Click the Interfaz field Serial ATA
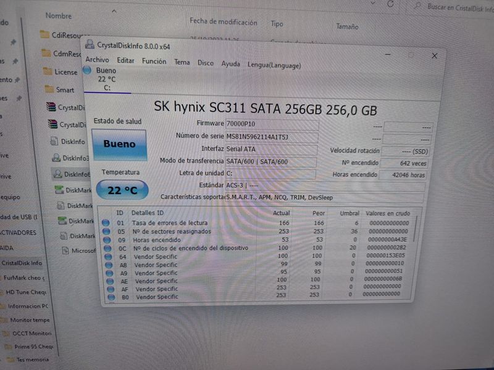This screenshot has width=494, height=370. [271, 149]
